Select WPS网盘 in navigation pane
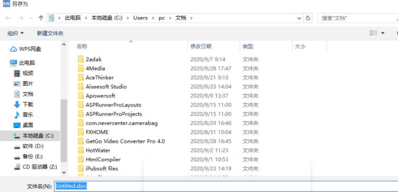The width and height of the screenshot is (398, 192). point(25,49)
